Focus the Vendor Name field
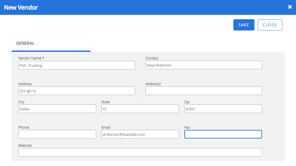 coord(77,65)
